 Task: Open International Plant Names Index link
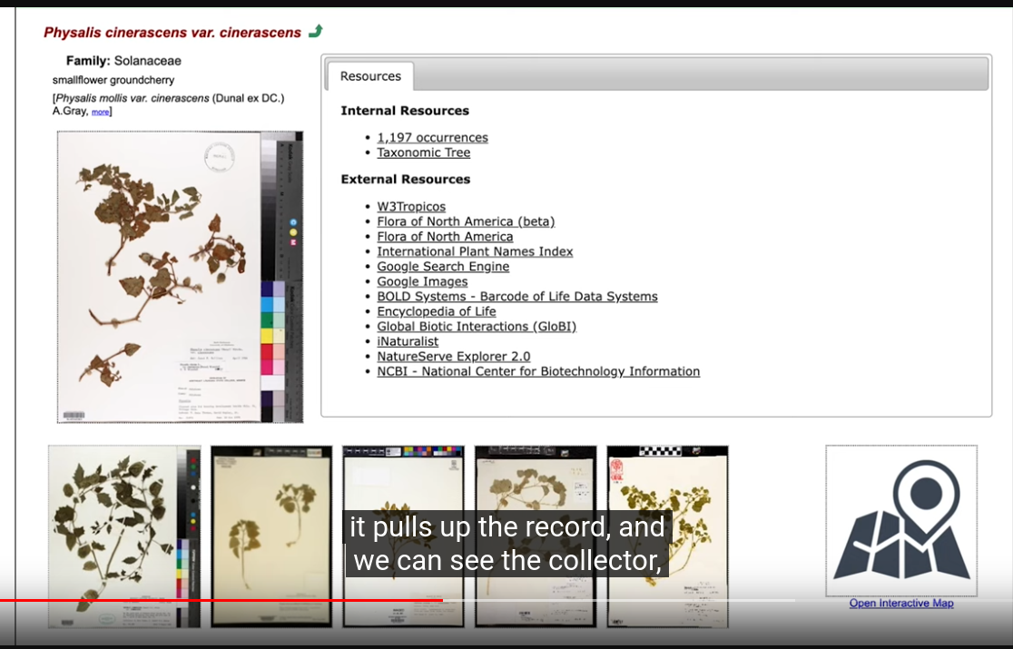(x=475, y=251)
